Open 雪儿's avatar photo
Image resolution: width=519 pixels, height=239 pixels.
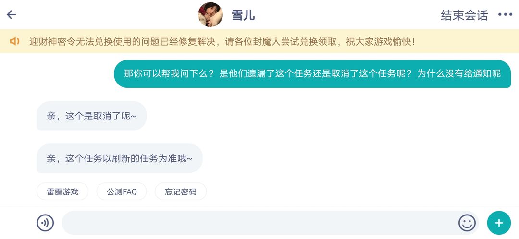[210, 14]
